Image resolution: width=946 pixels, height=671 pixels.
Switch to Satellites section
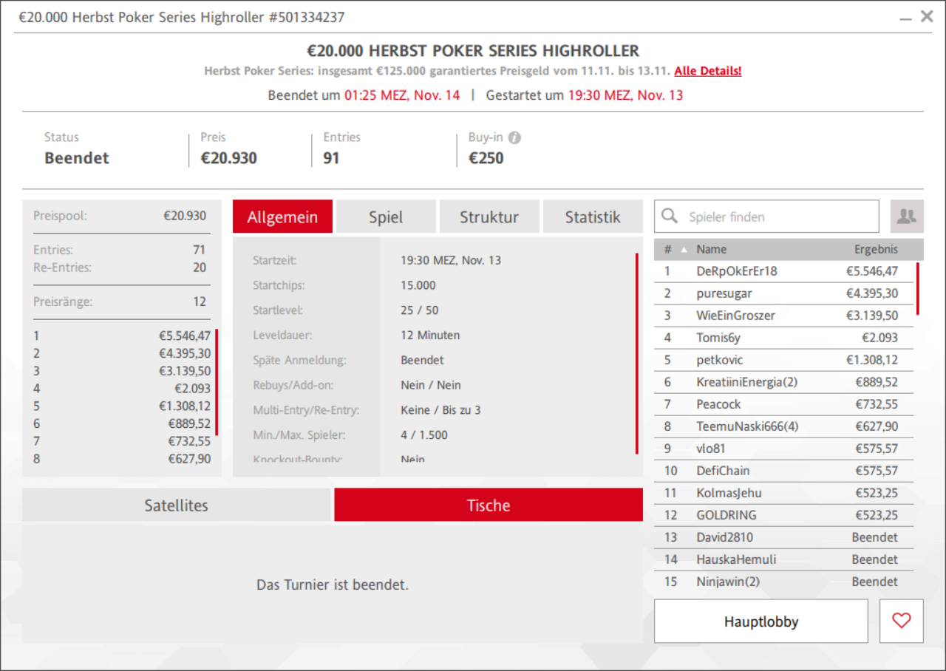176,505
